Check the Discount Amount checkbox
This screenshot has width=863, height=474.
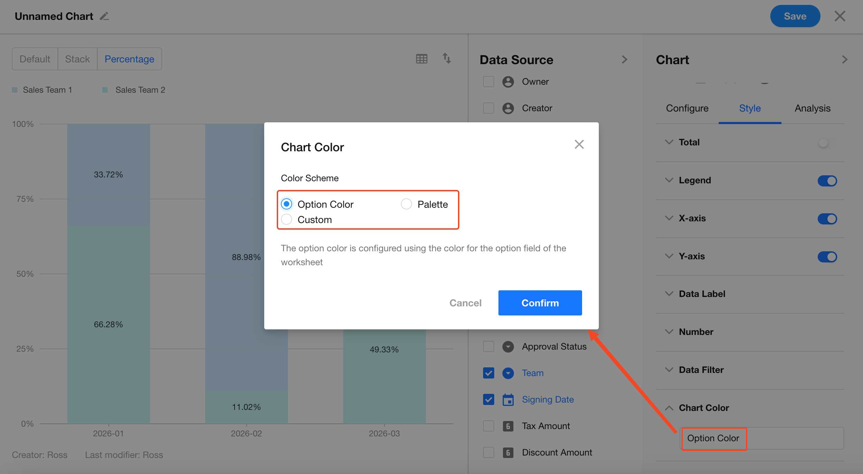click(488, 452)
